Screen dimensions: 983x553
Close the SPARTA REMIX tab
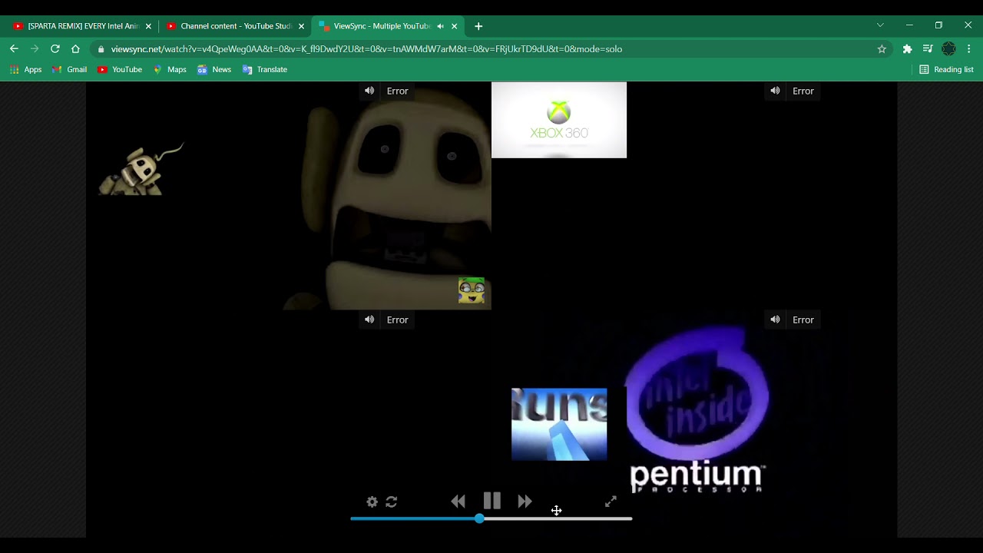pyautogui.click(x=148, y=26)
